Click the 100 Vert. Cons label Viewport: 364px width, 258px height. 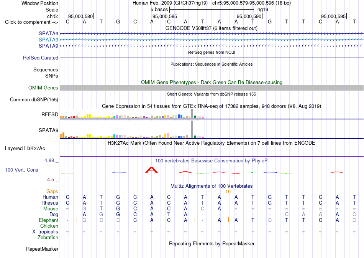[x=21, y=170]
